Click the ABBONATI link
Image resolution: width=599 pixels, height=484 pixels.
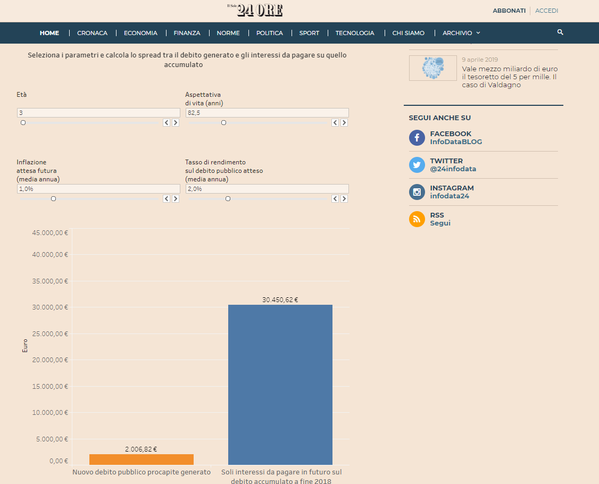(x=509, y=11)
